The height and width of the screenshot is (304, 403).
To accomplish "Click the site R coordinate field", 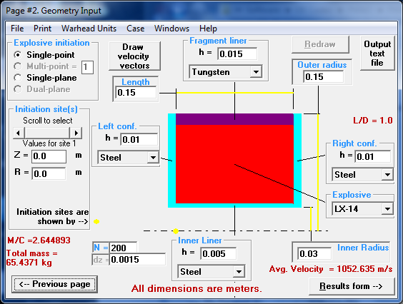I will tap(49, 174).
